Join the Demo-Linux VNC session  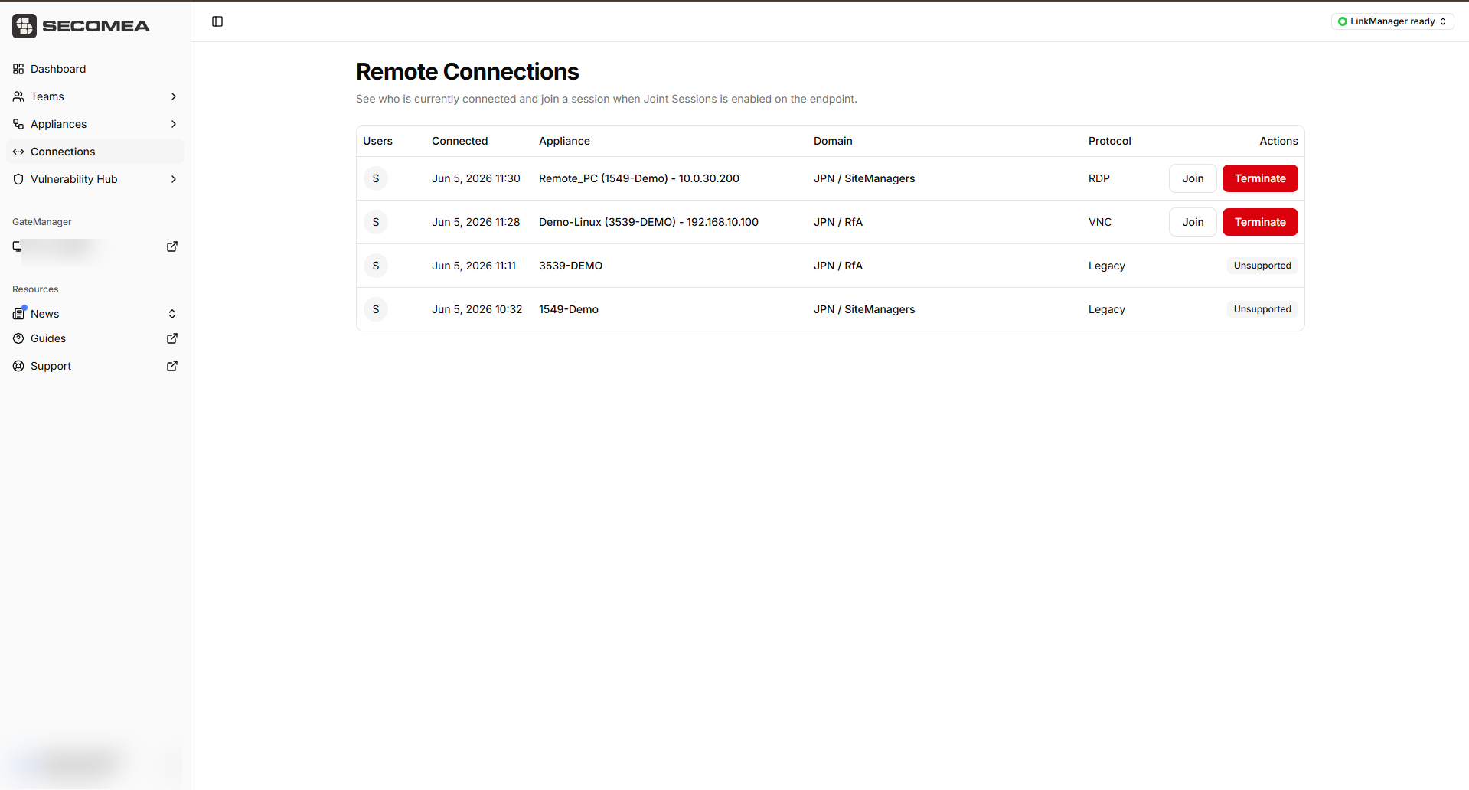[x=1193, y=222]
